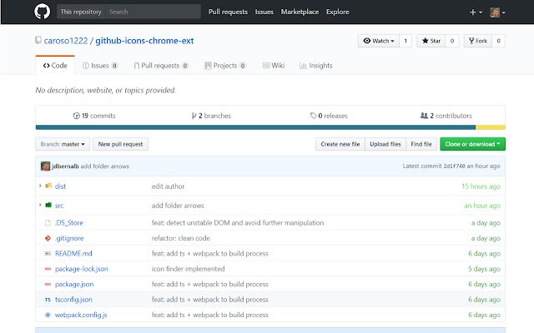Click the watchers count 1
The image size is (534, 333).
406,41
